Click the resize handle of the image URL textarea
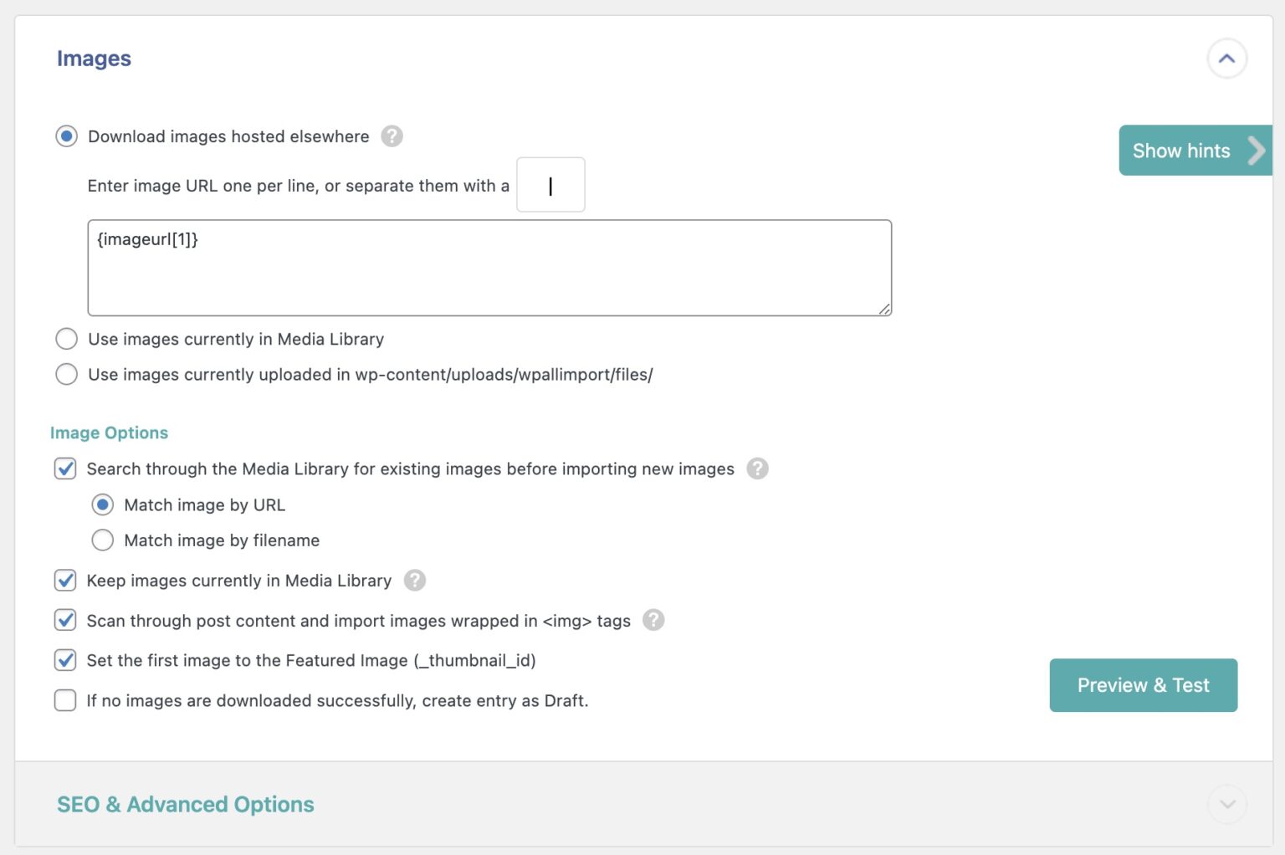This screenshot has height=855, width=1285. pos(885,309)
